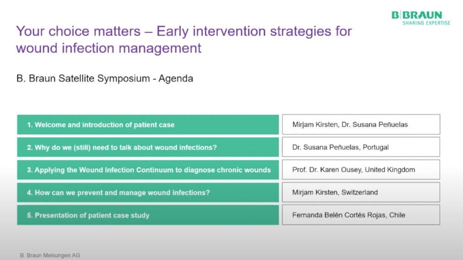
Task: Click the 'Your choice matters' title line
Action: [x=184, y=31]
